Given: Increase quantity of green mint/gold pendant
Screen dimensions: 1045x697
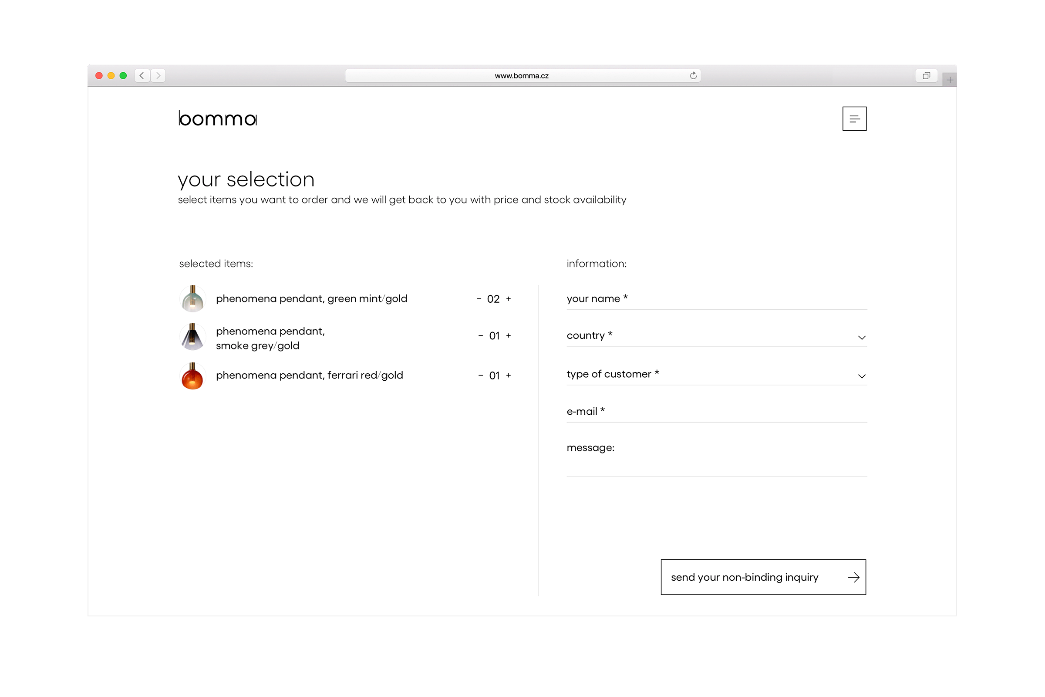Looking at the screenshot, I should click(x=509, y=299).
